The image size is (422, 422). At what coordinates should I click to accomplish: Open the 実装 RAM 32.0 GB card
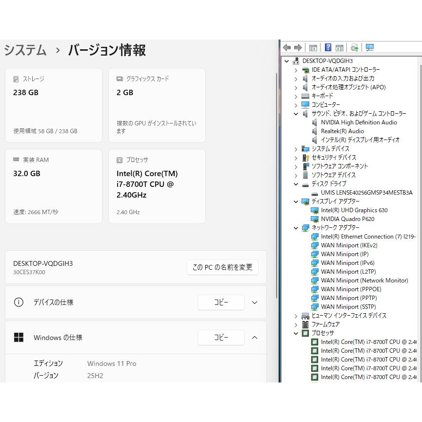54,186
